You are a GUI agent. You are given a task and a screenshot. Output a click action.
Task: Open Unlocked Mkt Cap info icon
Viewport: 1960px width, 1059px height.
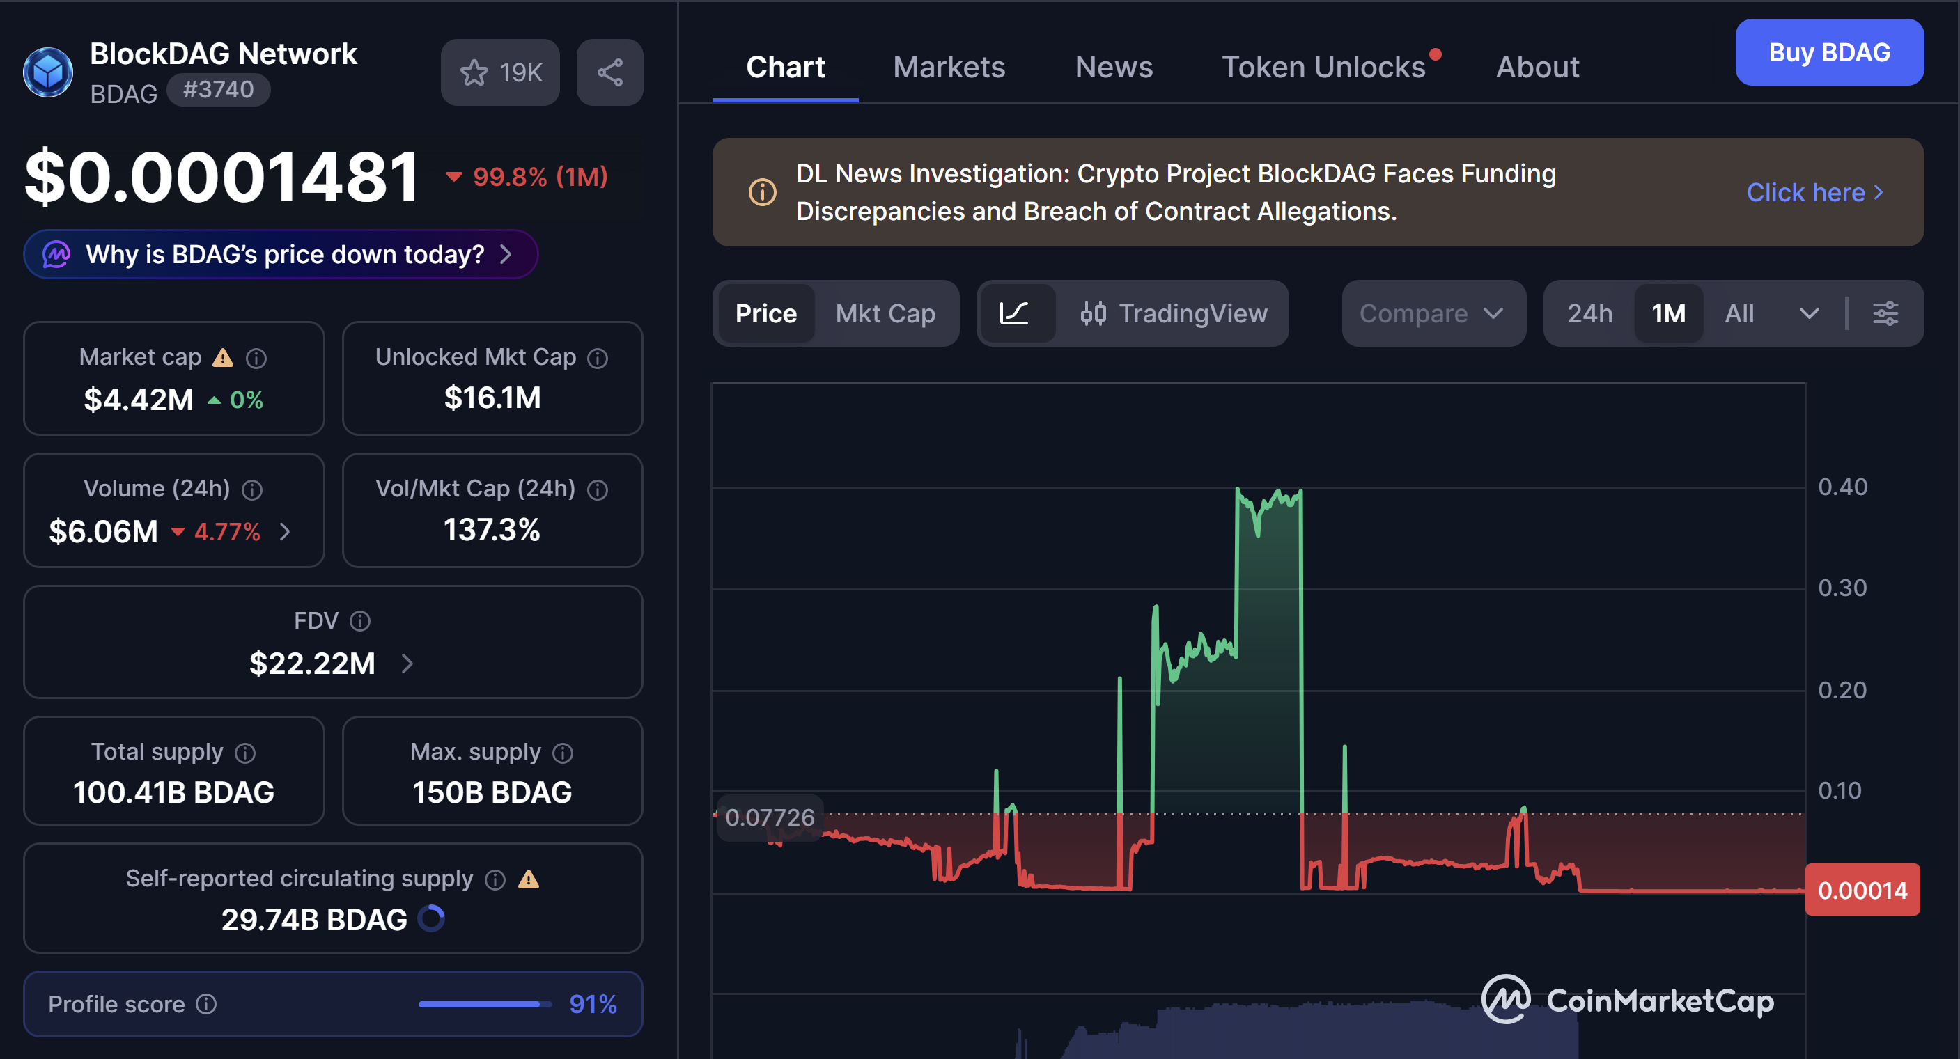point(598,359)
